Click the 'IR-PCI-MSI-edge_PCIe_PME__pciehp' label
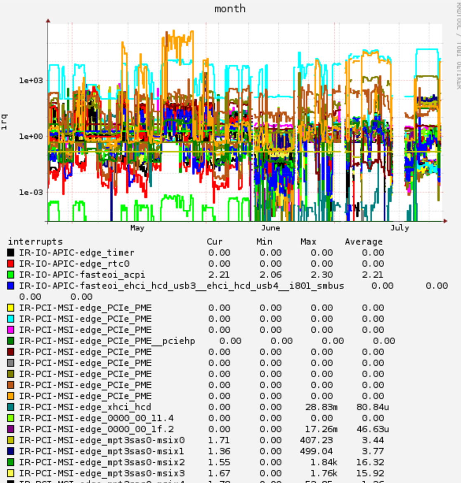This screenshot has width=461, height=483. (107, 341)
